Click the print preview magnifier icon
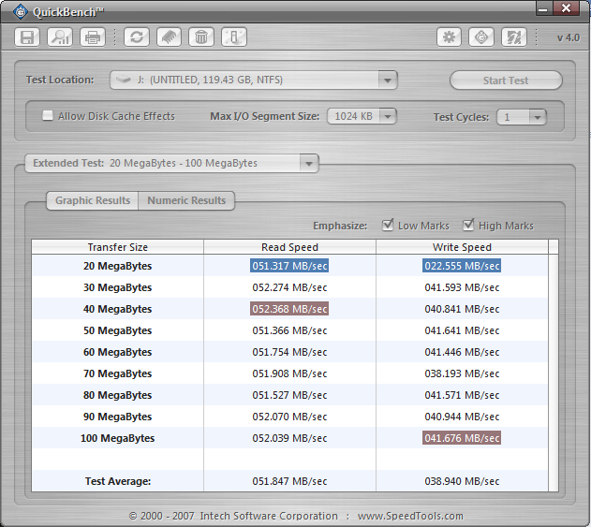591x527 pixels. (60, 37)
